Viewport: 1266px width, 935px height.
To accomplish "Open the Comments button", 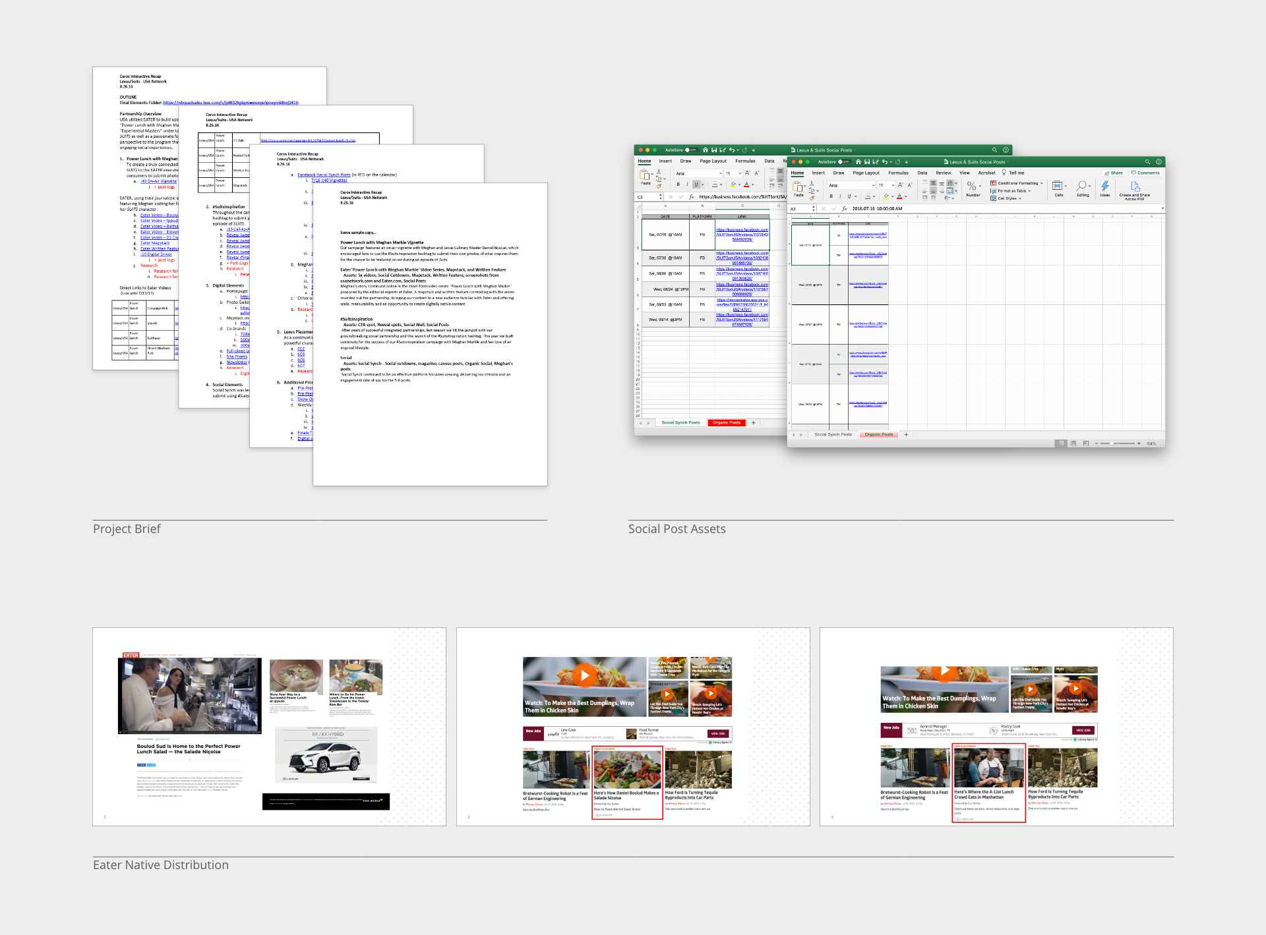I will click(1145, 173).
